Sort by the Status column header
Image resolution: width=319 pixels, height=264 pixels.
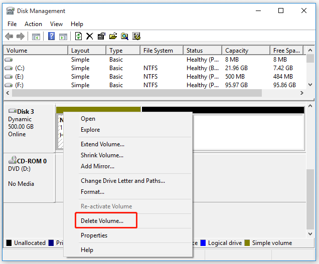[203, 51]
